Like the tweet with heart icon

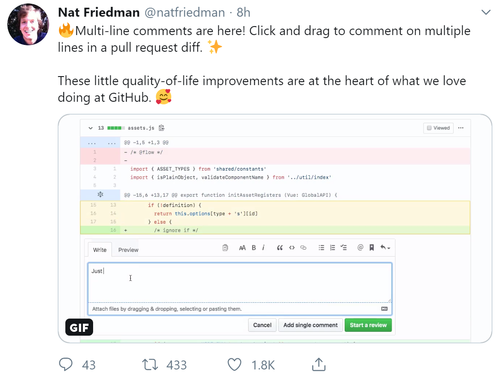tap(234, 364)
